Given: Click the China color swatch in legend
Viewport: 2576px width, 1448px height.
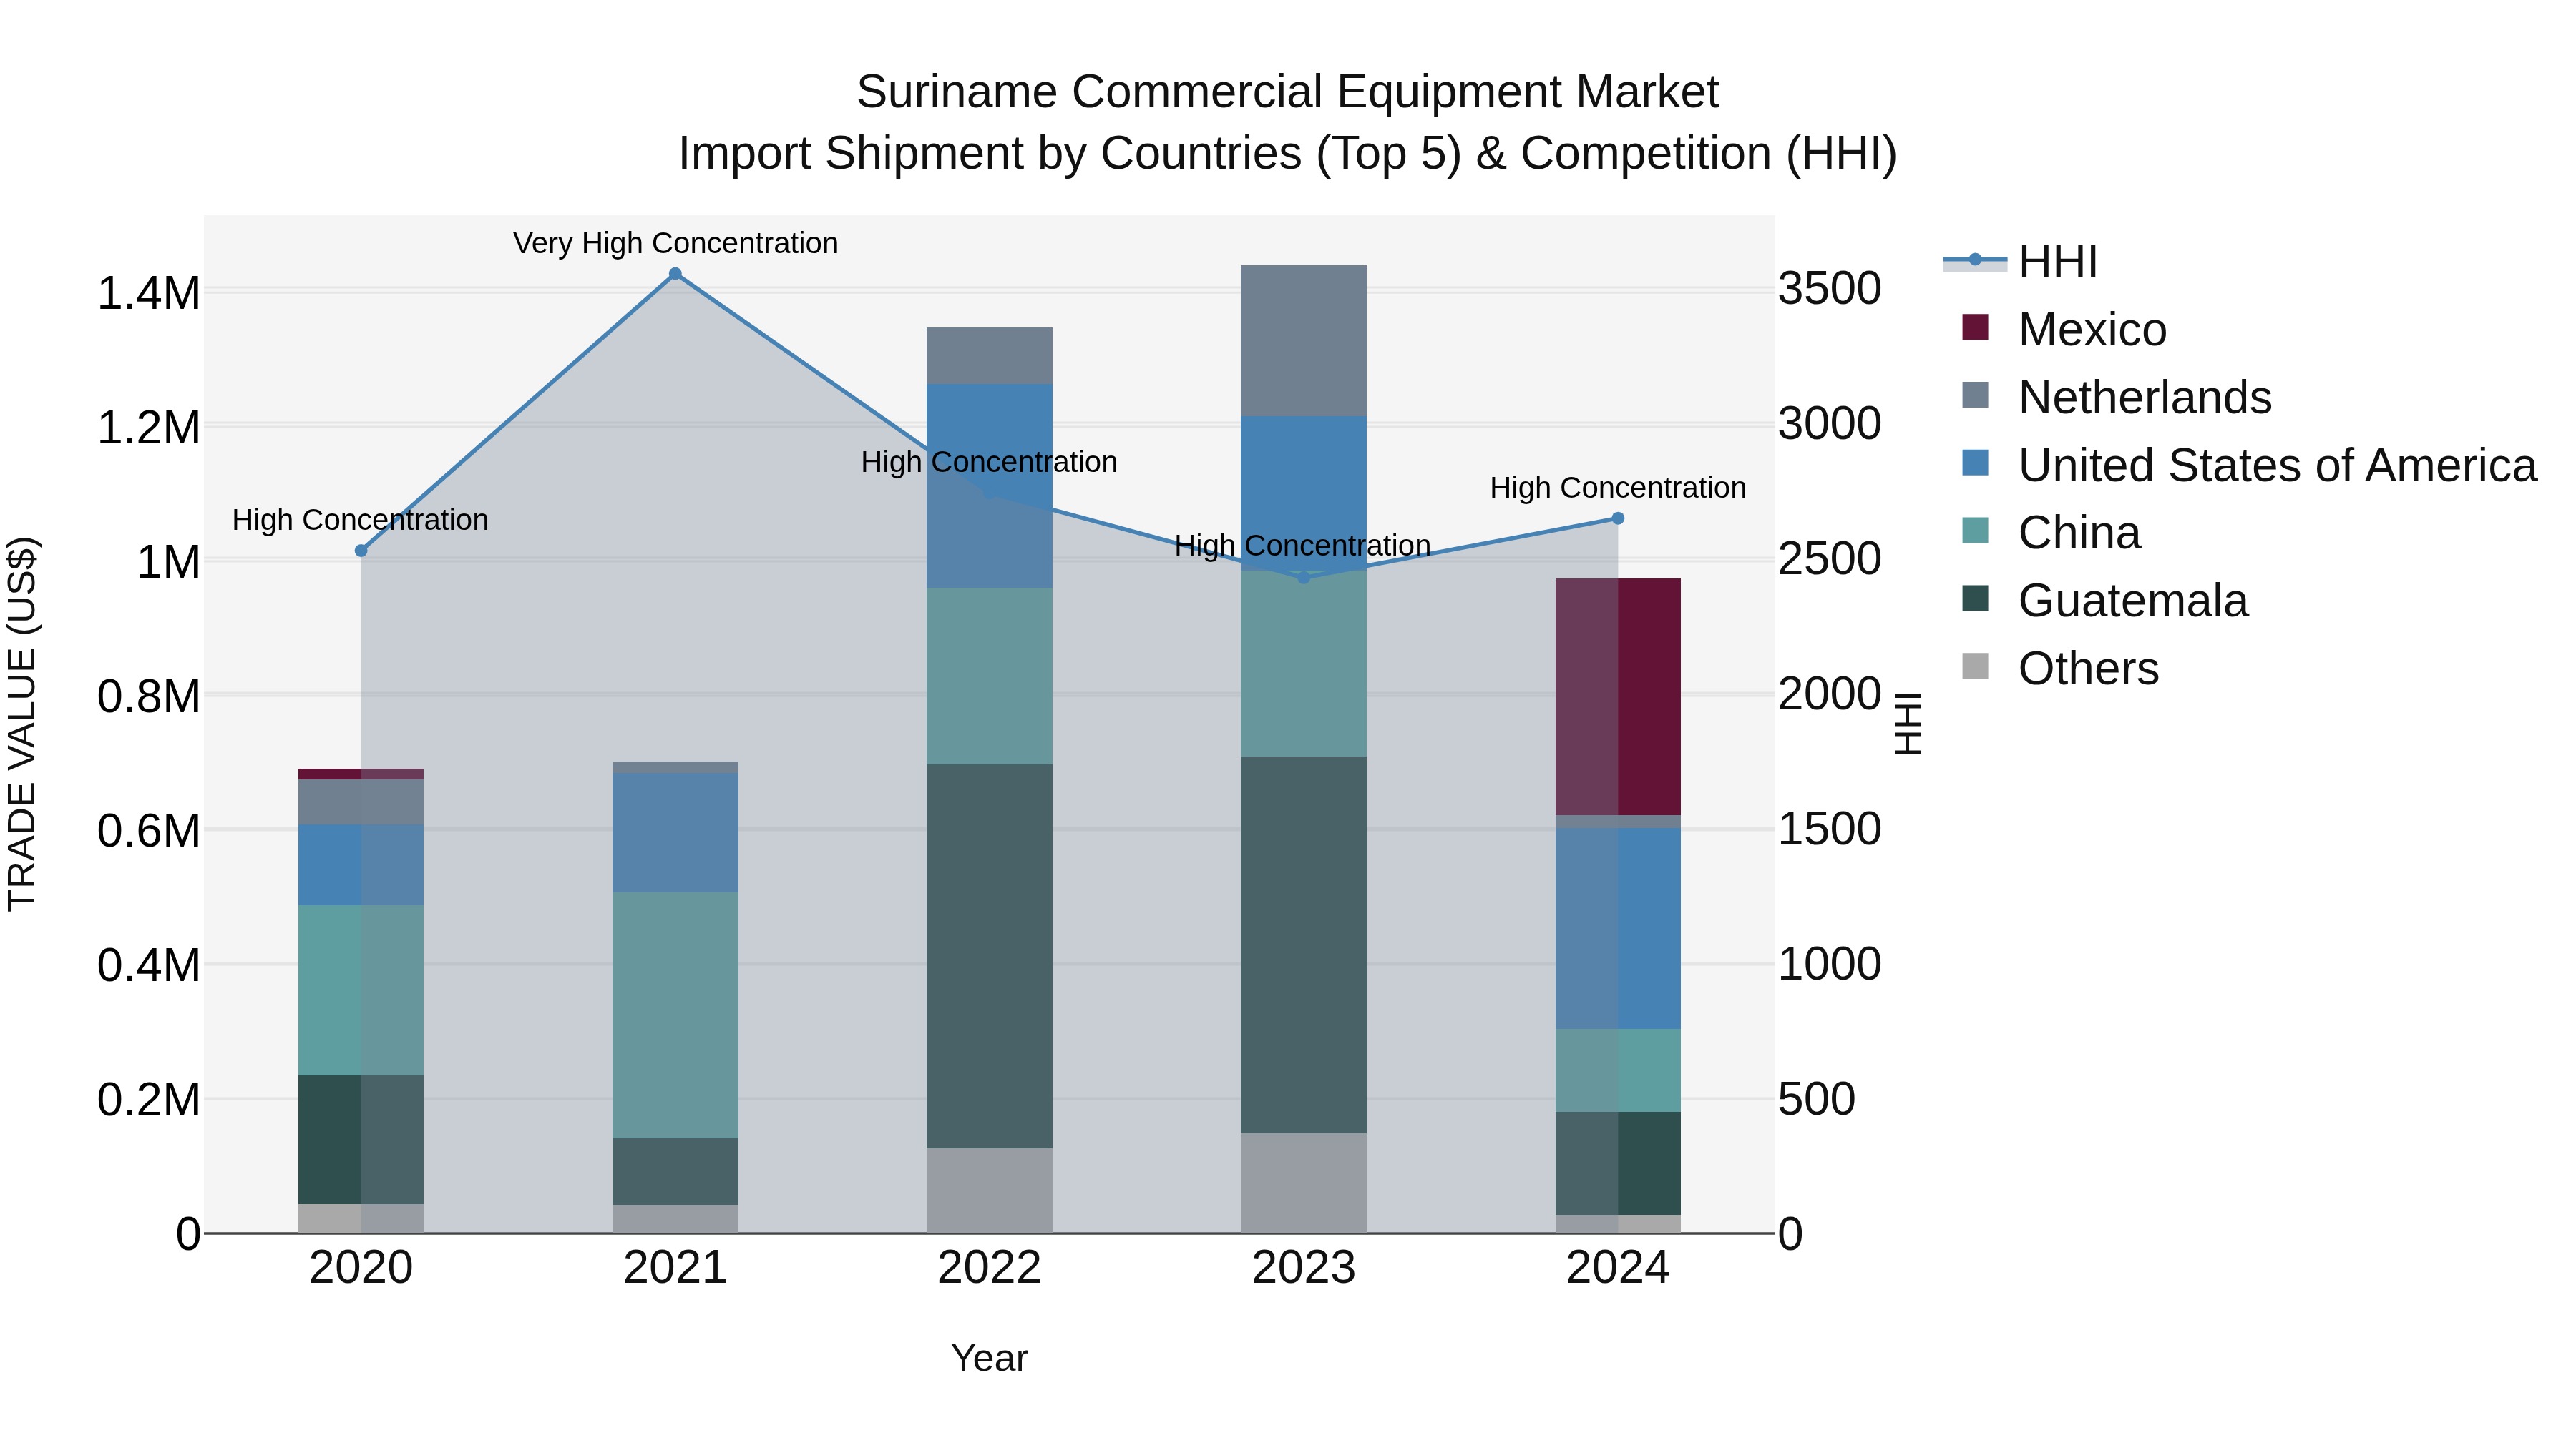Looking at the screenshot, I should click(1975, 531).
